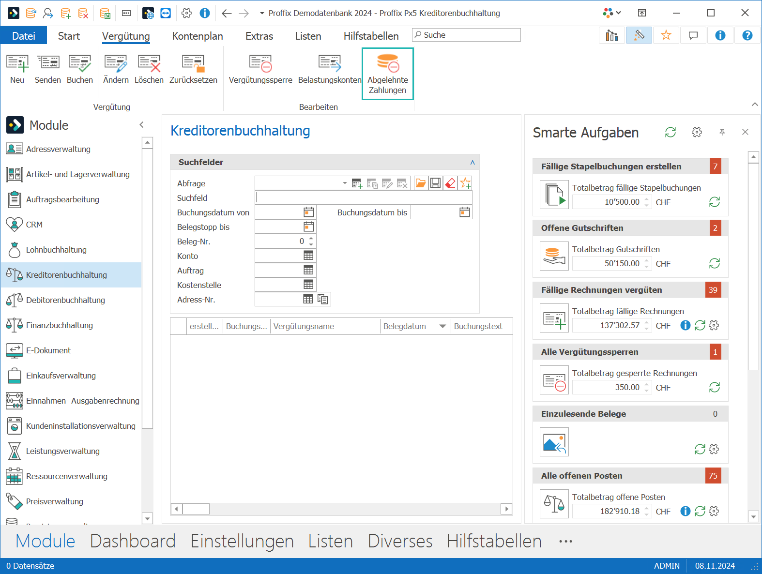Click the ribbon Suche search box
The image size is (762, 574).
[466, 35]
